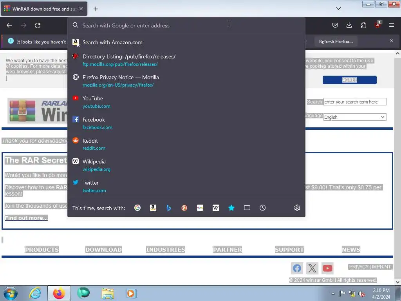Open Action Center flag tray icon
Viewport: 401px width, 301px height.
[342, 294]
